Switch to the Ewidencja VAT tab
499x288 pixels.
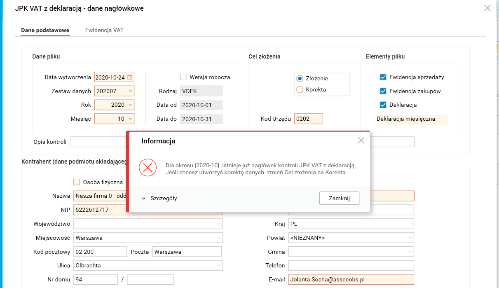tap(104, 30)
